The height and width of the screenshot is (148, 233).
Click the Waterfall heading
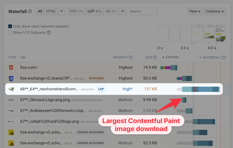coord(17,12)
